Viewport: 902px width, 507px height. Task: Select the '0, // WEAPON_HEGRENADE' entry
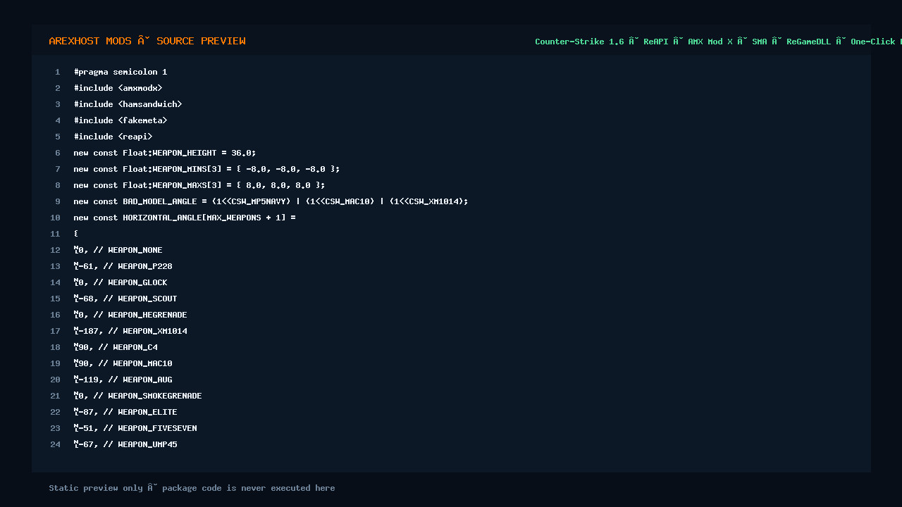[130, 315]
